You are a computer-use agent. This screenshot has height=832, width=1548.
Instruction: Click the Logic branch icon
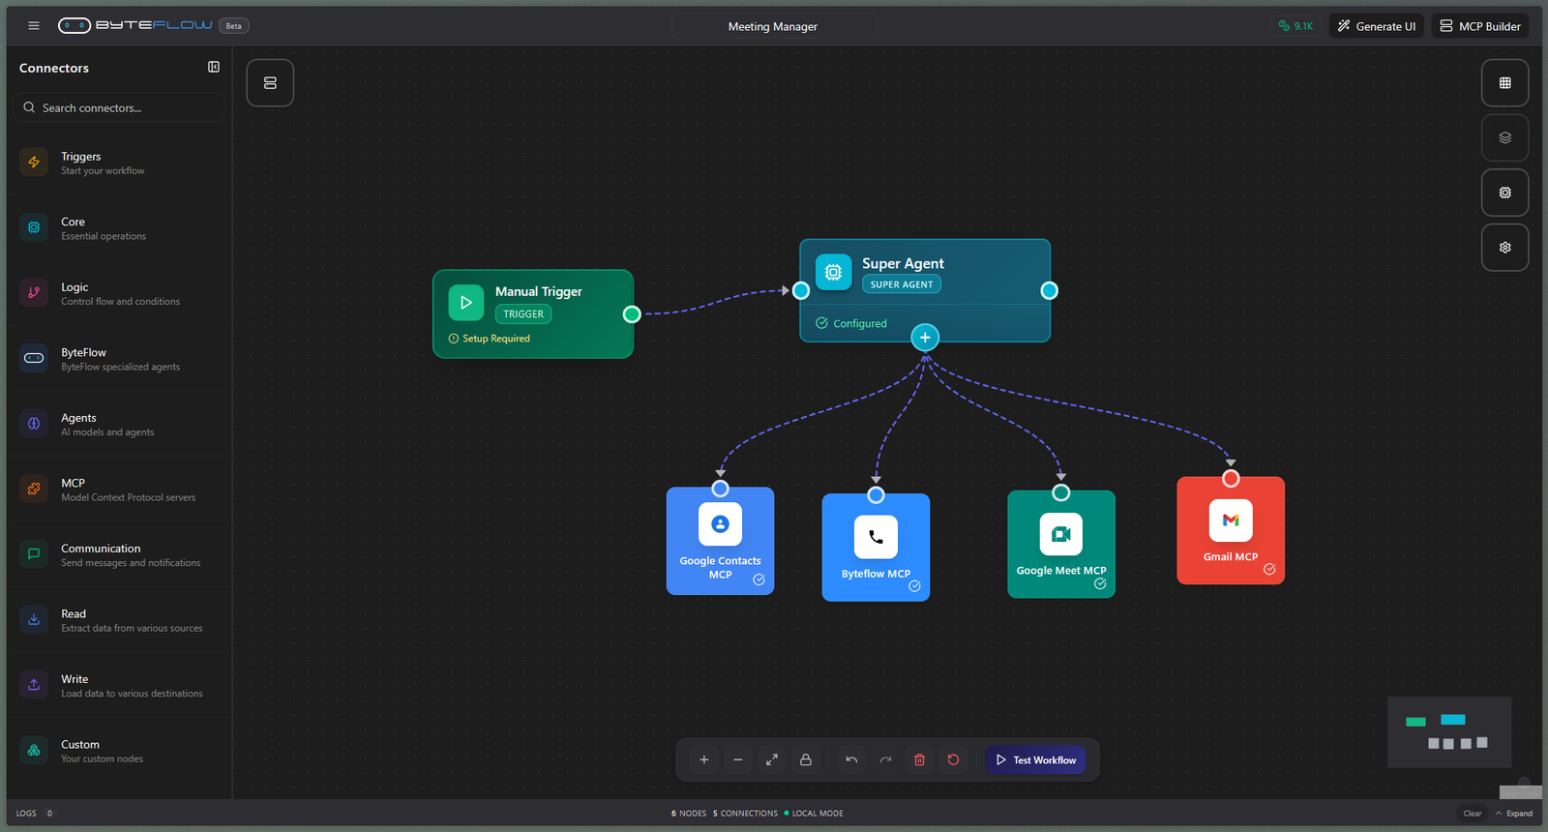click(x=34, y=293)
